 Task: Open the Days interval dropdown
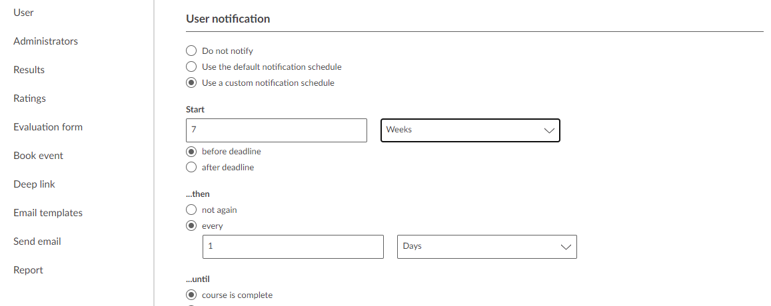pos(486,247)
